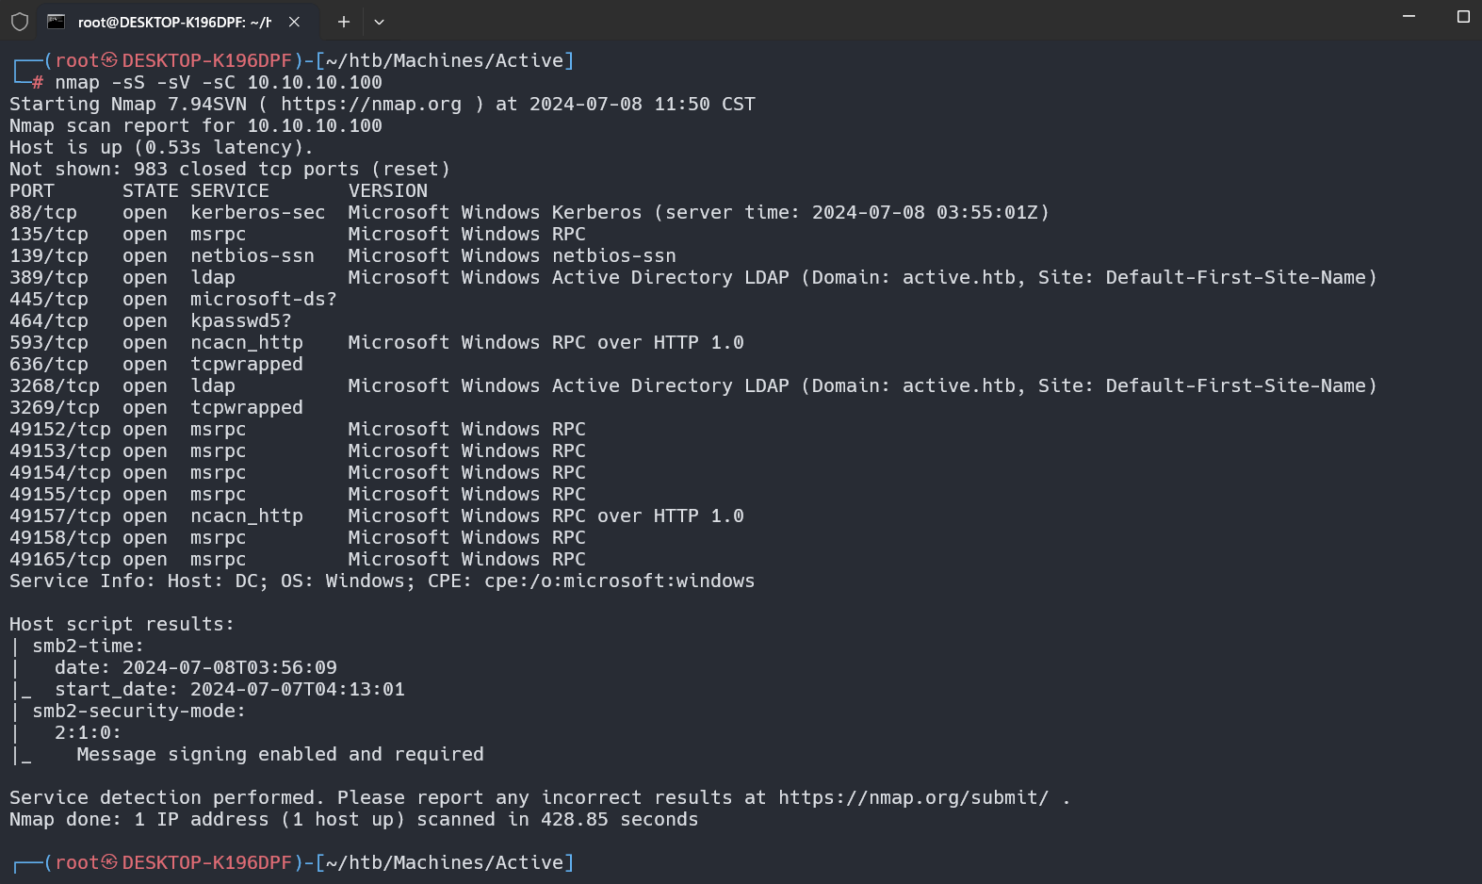Click the 88/tcp port entry

click(43, 213)
